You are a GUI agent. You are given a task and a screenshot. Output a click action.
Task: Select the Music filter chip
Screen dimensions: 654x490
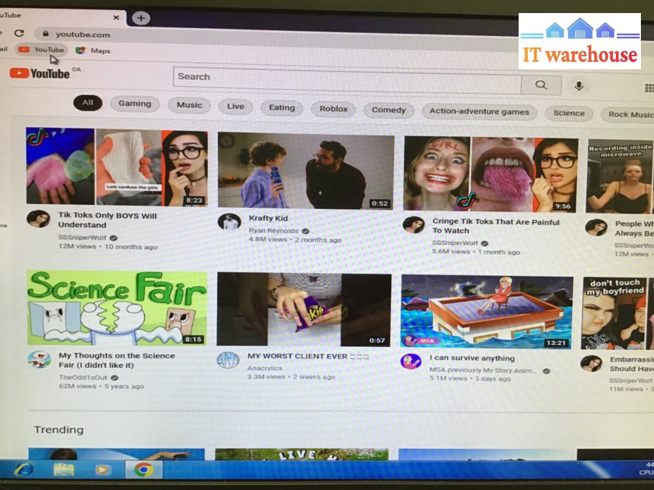click(x=189, y=105)
